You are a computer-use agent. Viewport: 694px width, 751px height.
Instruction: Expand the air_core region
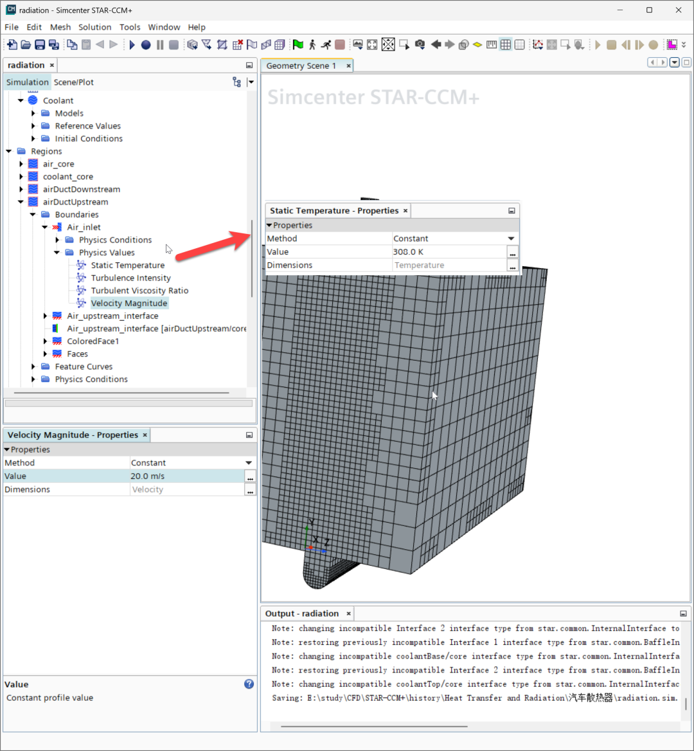(x=21, y=164)
